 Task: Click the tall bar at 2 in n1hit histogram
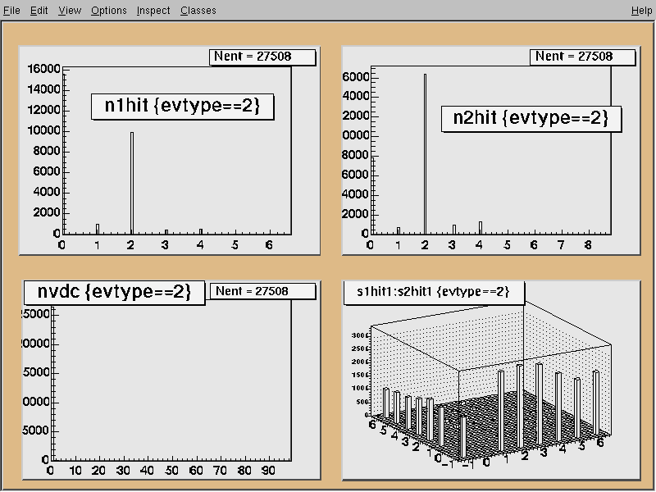pyautogui.click(x=132, y=183)
